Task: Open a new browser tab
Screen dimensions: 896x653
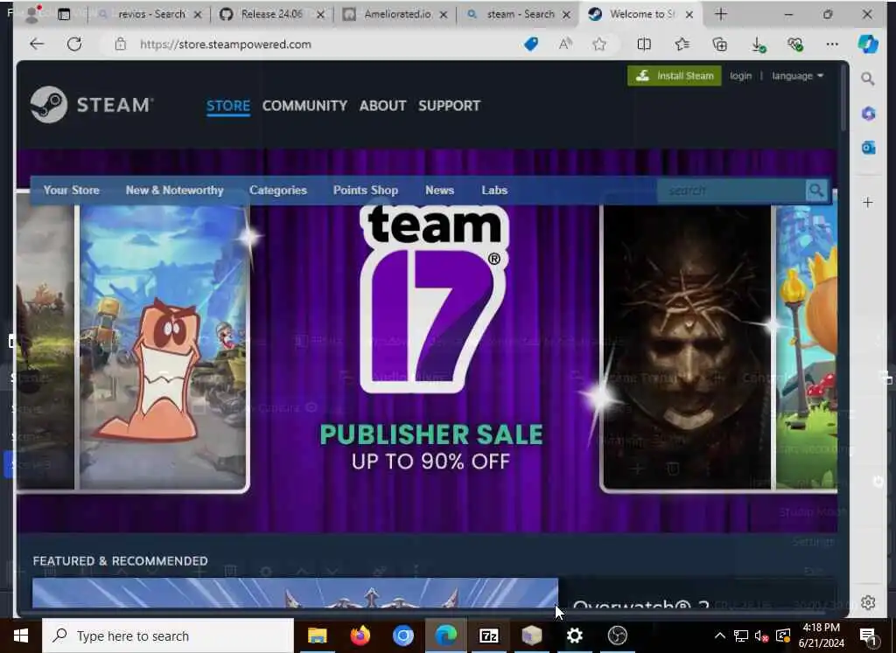Action: click(x=721, y=14)
